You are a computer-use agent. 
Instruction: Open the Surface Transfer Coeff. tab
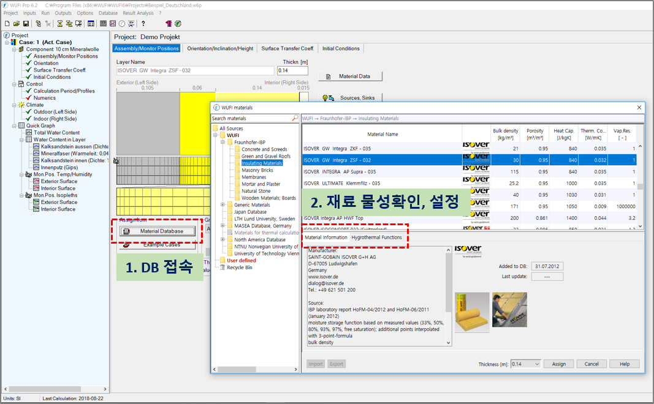(287, 48)
